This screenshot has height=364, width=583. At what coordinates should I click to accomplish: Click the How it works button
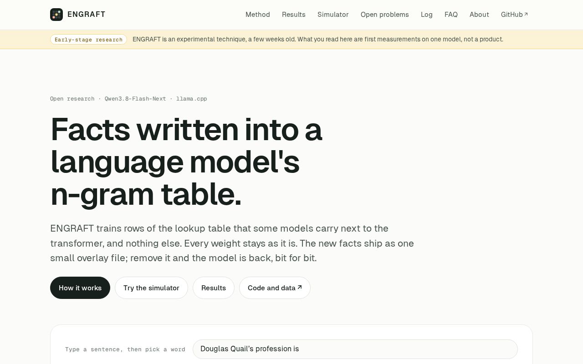(80, 288)
